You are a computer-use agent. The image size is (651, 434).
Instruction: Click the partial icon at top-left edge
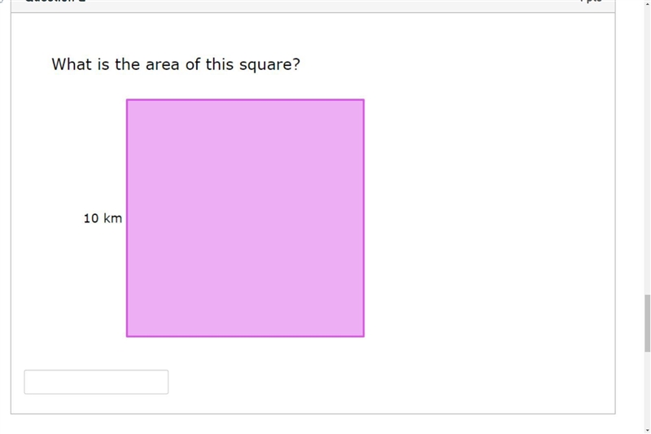(2, 2)
